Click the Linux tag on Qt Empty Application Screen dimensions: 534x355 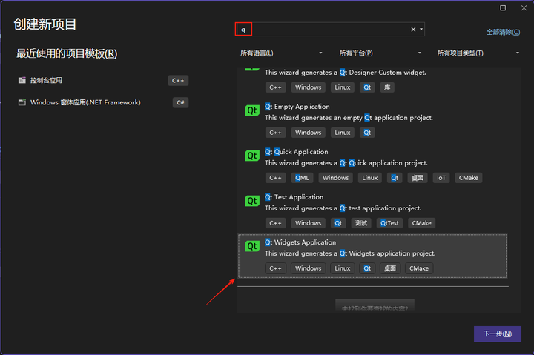[x=342, y=133]
